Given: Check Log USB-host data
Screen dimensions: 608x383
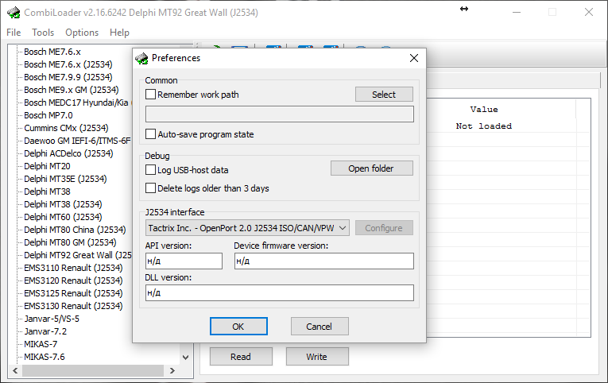Looking at the screenshot, I should tap(151, 170).
